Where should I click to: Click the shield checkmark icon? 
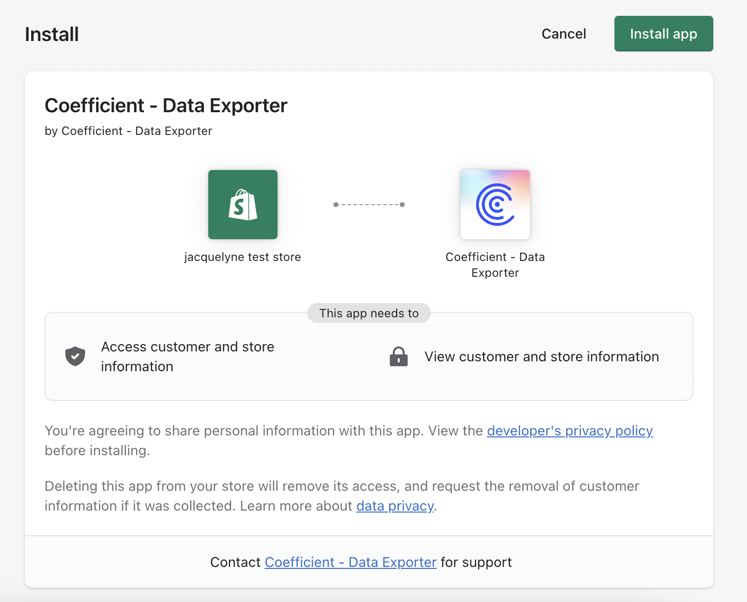[75, 356]
